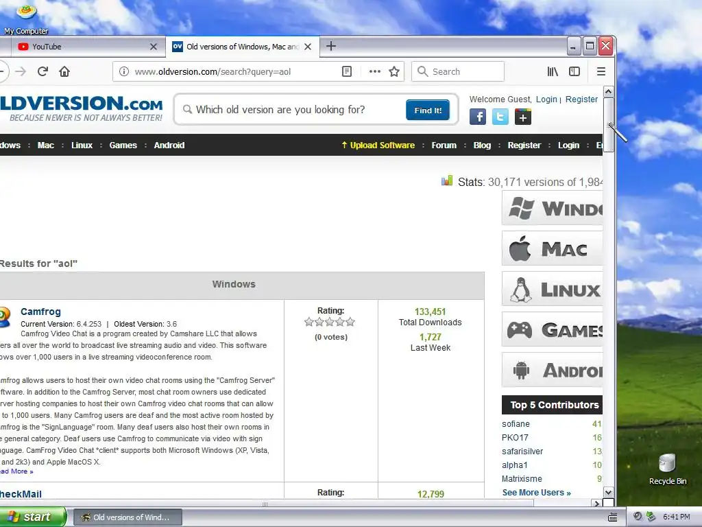Show sidebars icon in toolbar
The image size is (702, 527).
coord(574,71)
